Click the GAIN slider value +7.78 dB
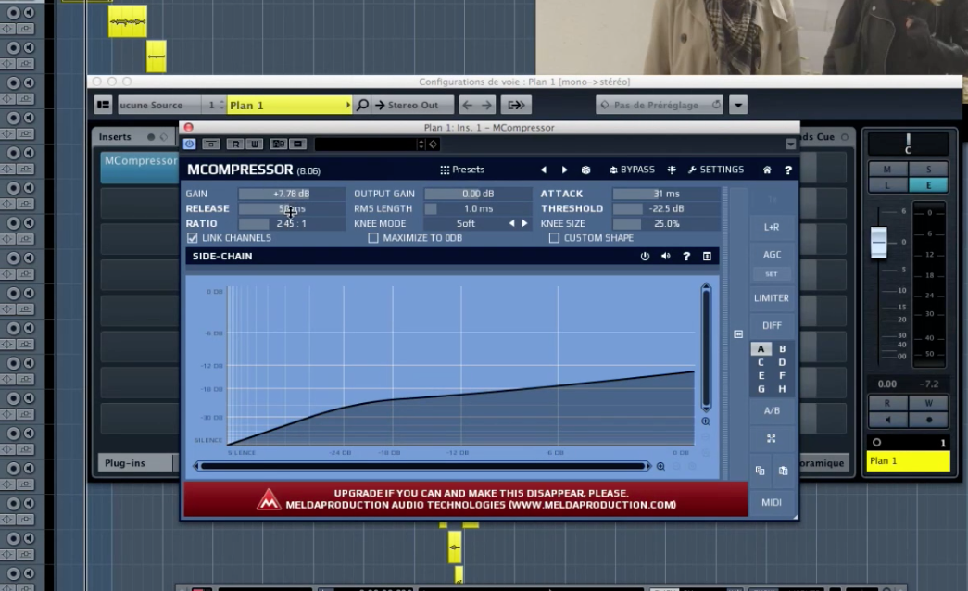The width and height of the screenshot is (968, 591). click(292, 194)
